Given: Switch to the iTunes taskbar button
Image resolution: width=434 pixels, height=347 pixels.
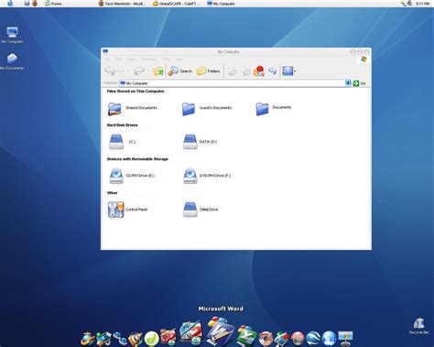Looking at the screenshot, I should pos(53,4).
